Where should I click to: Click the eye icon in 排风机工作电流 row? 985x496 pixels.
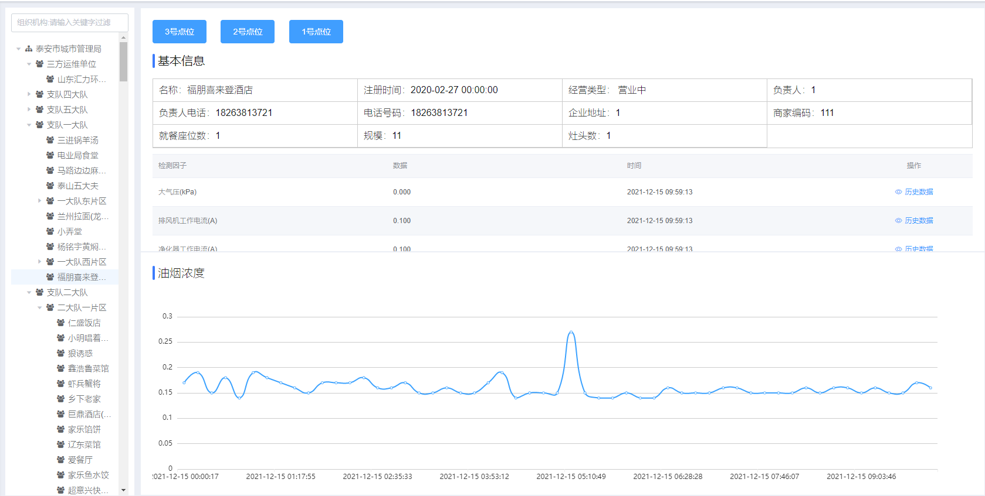pyautogui.click(x=898, y=221)
